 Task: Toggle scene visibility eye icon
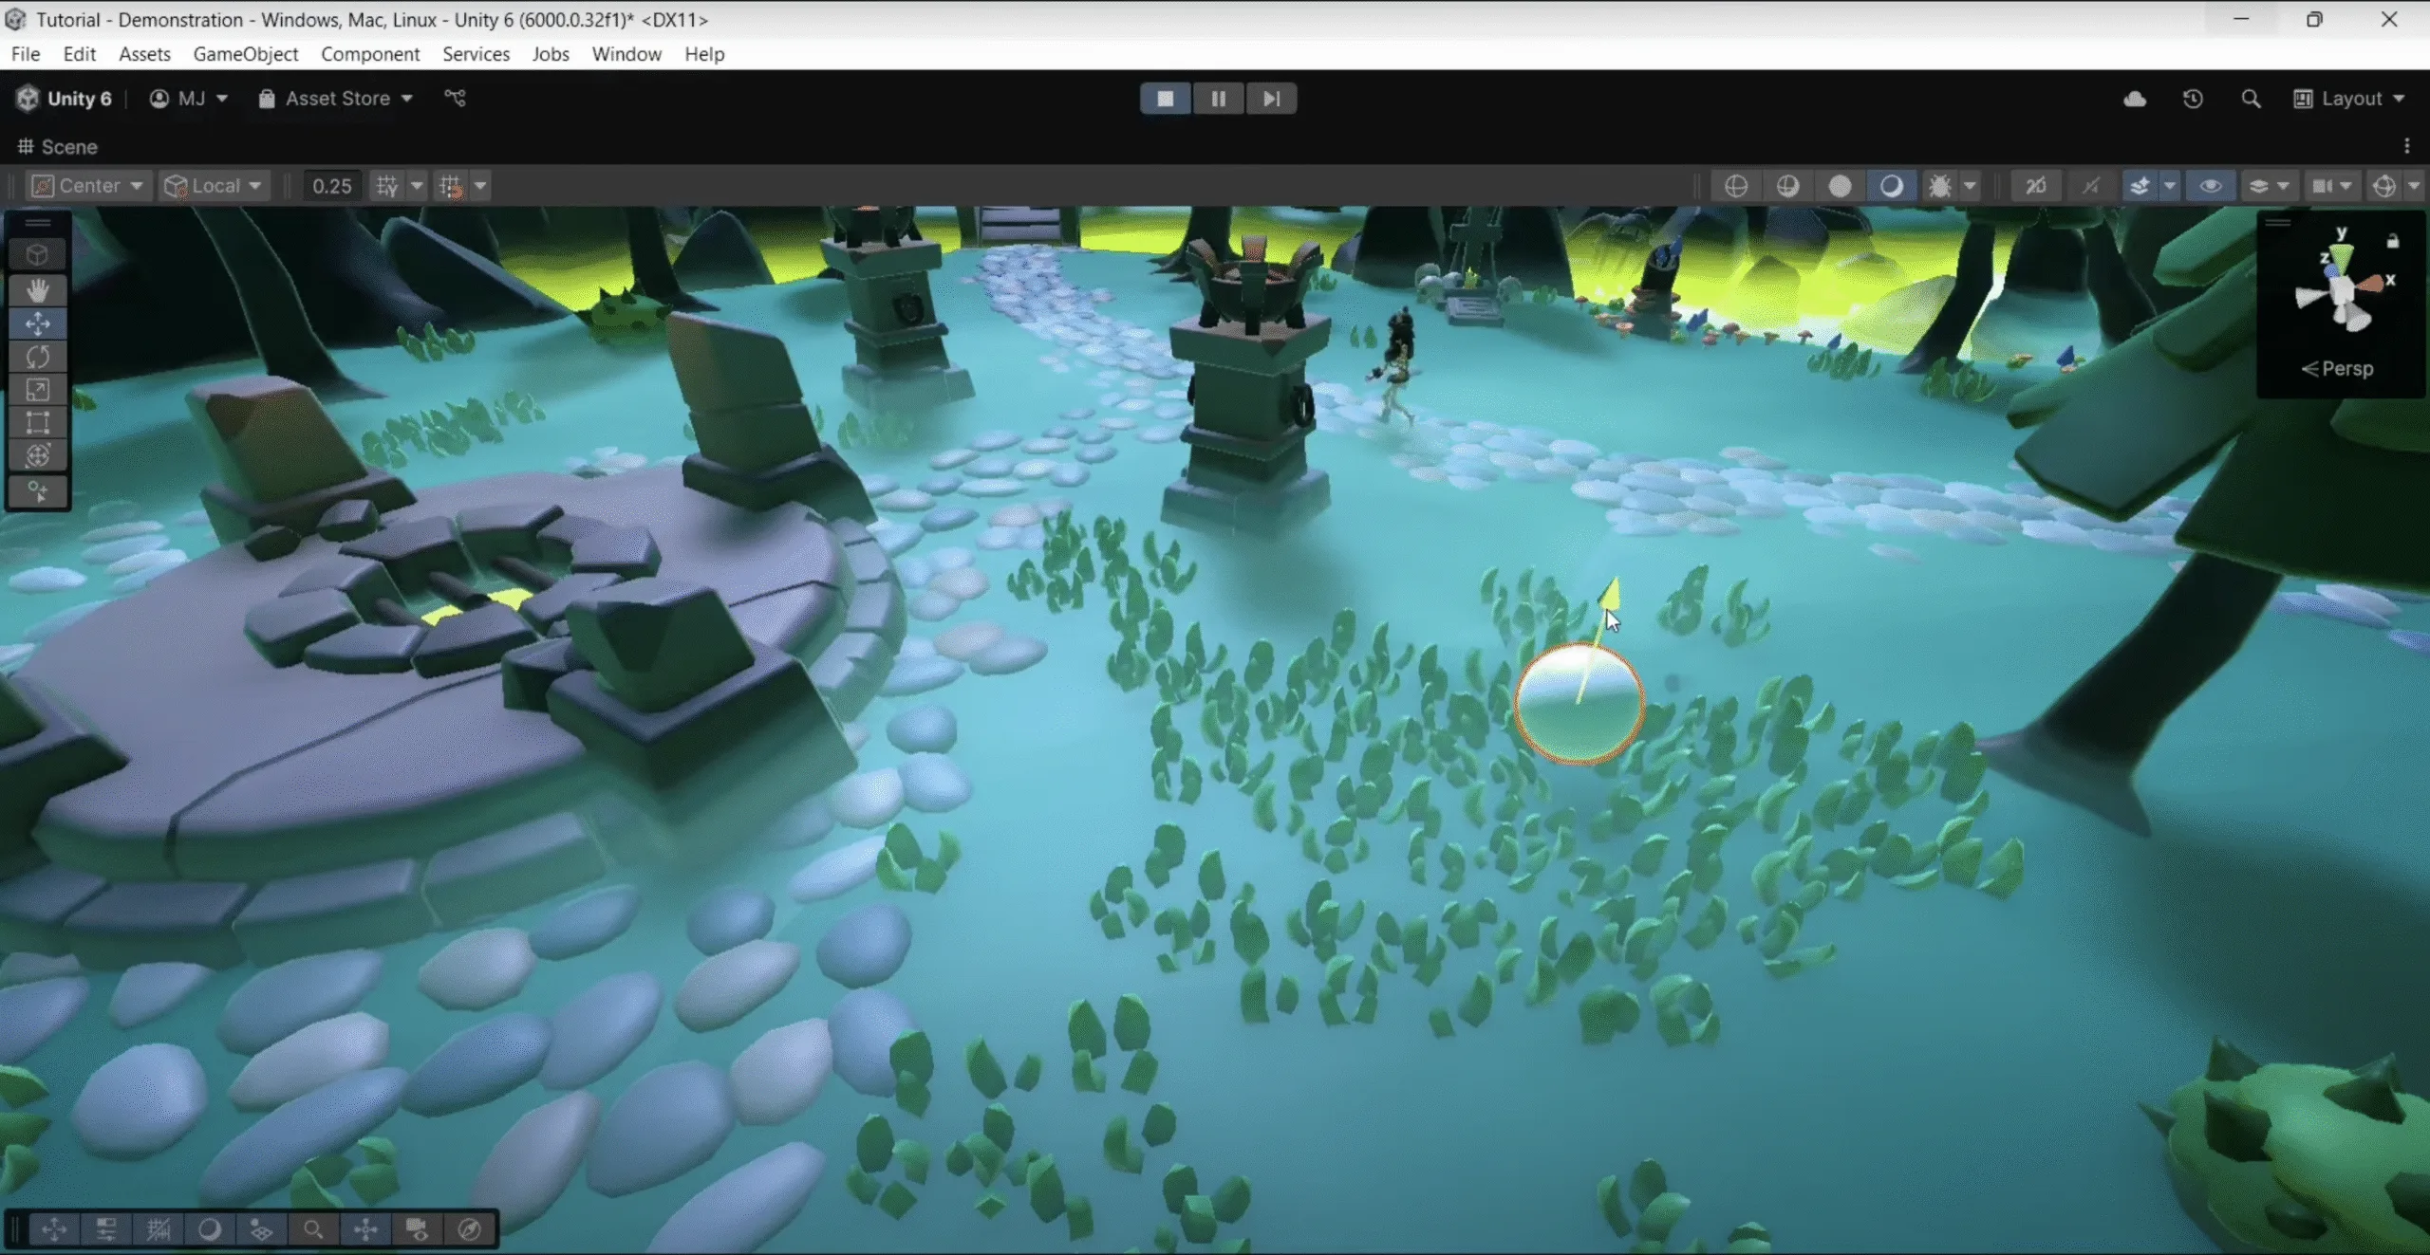[x=2210, y=186]
